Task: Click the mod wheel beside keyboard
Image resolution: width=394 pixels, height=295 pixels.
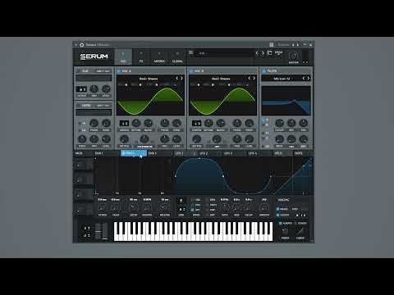Action: [x=105, y=232]
